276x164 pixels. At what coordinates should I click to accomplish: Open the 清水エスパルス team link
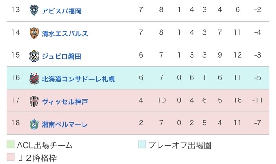click(65, 34)
